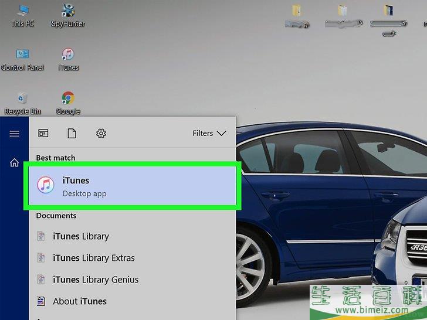Open the Control Panel desktop shortcut
This screenshot has width=427, height=320.
[23, 60]
